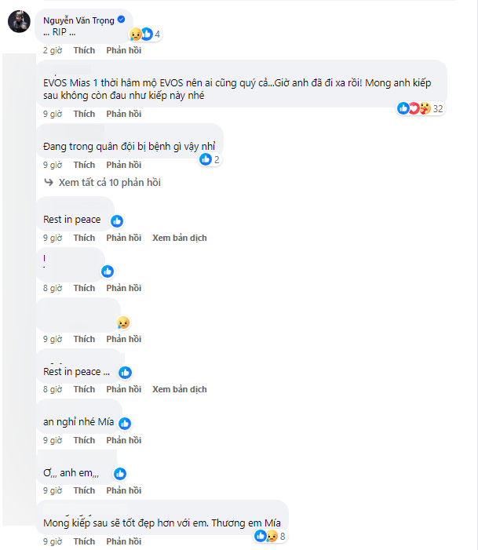Click the like reaction icon beside 'Rest in peace ...'
Screen dimensions: 478x550
point(125,373)
